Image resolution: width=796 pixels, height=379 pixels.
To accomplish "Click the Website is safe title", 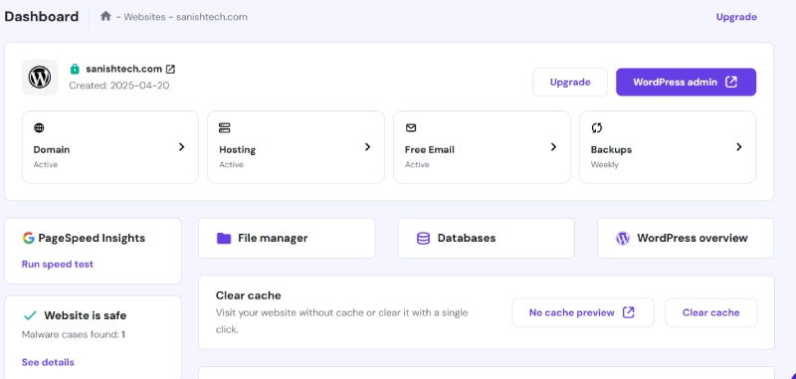I will pos(86,315).
